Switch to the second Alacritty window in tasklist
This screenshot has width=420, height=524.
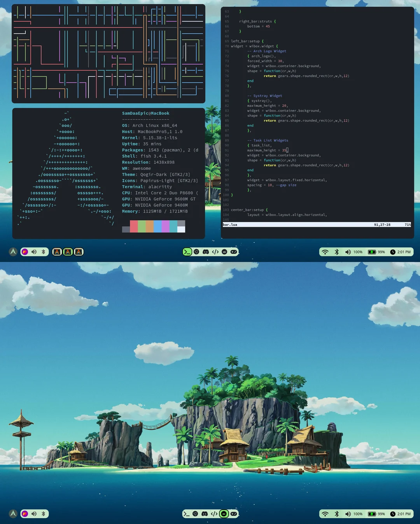tap(67, 252)
